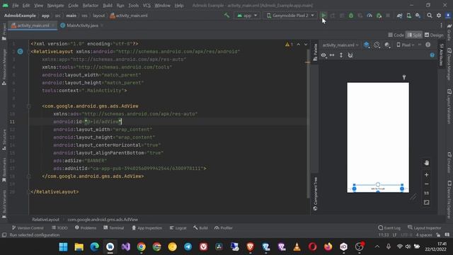The width and height of the screenshot is (453, 255).
Task: Go to next highlighted error arrow
Action: 306,44
